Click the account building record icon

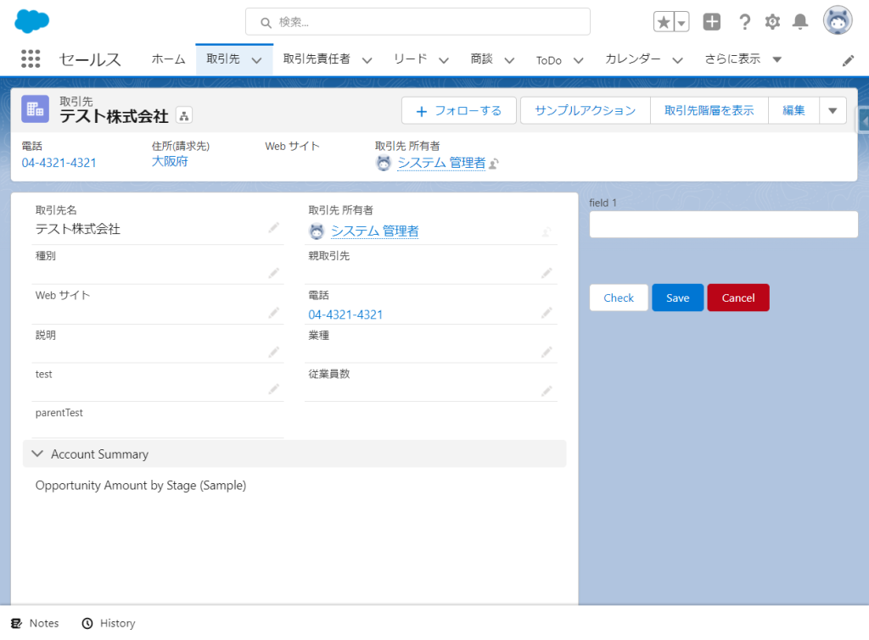35,109
